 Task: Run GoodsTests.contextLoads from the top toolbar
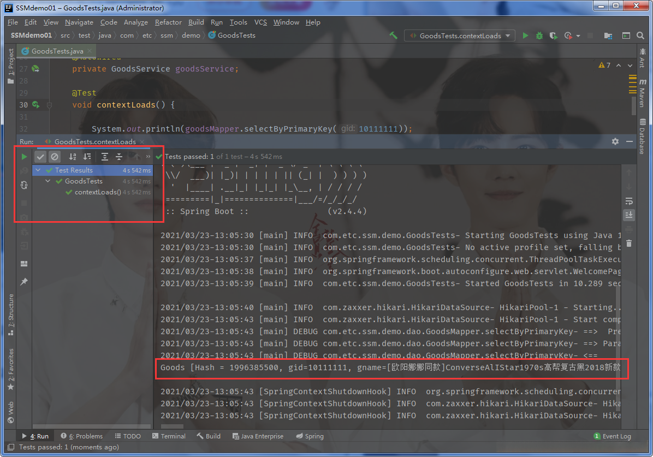(x=525, y=36)
